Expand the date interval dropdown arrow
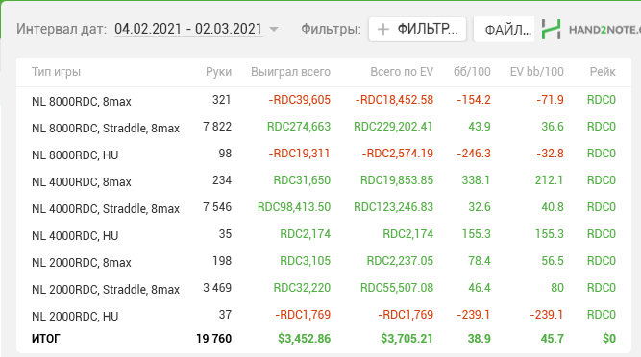641x357 pixels. pos(274,30)
